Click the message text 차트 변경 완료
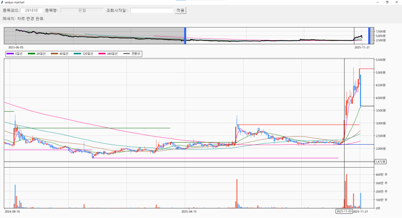This screenshot has width=402, height=218. [31, 18]
